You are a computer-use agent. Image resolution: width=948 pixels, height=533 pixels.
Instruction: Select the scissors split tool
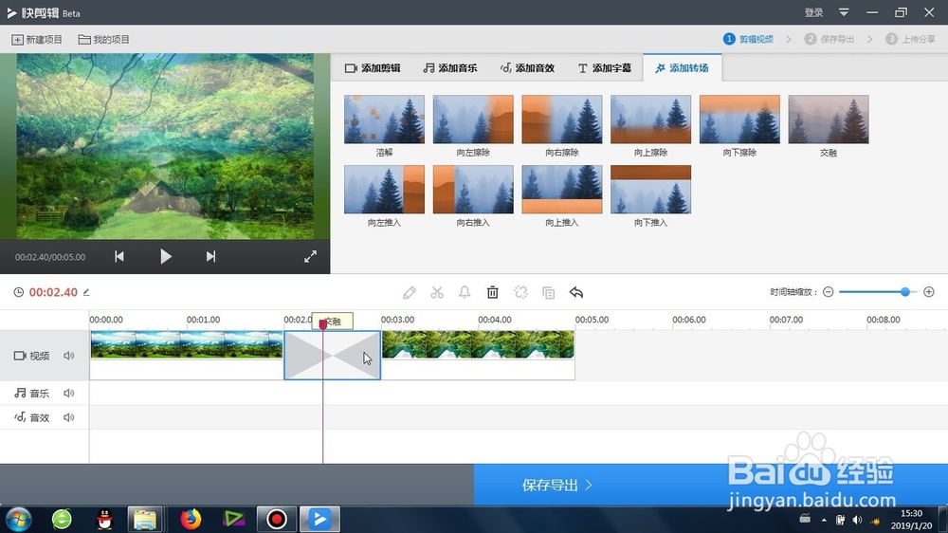437,293
